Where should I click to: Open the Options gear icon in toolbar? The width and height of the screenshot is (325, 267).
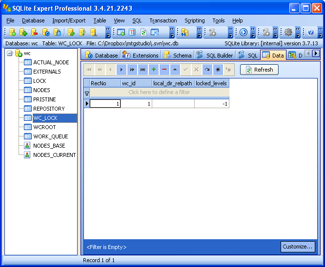(288, 32)
